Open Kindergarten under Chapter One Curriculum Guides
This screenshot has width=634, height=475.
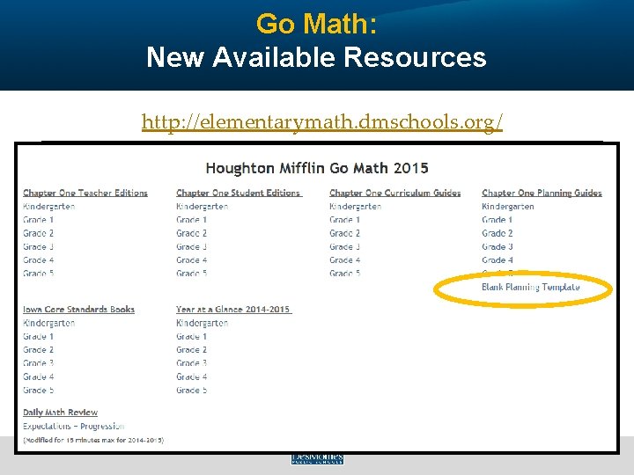point(356,207)
